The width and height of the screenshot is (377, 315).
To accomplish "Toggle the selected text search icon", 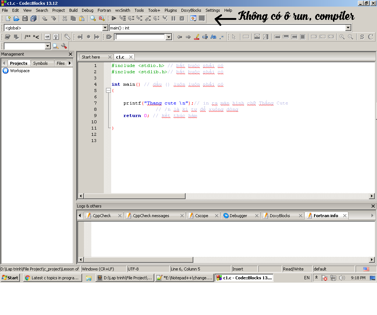I will [205, 37].
